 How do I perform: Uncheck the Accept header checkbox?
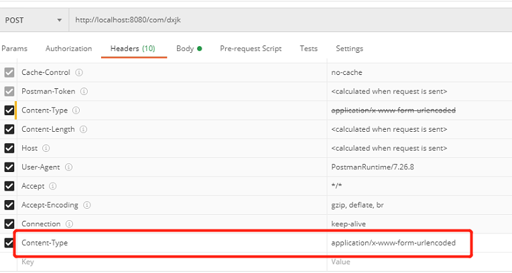pyautogui.click(x=9, y=186)
